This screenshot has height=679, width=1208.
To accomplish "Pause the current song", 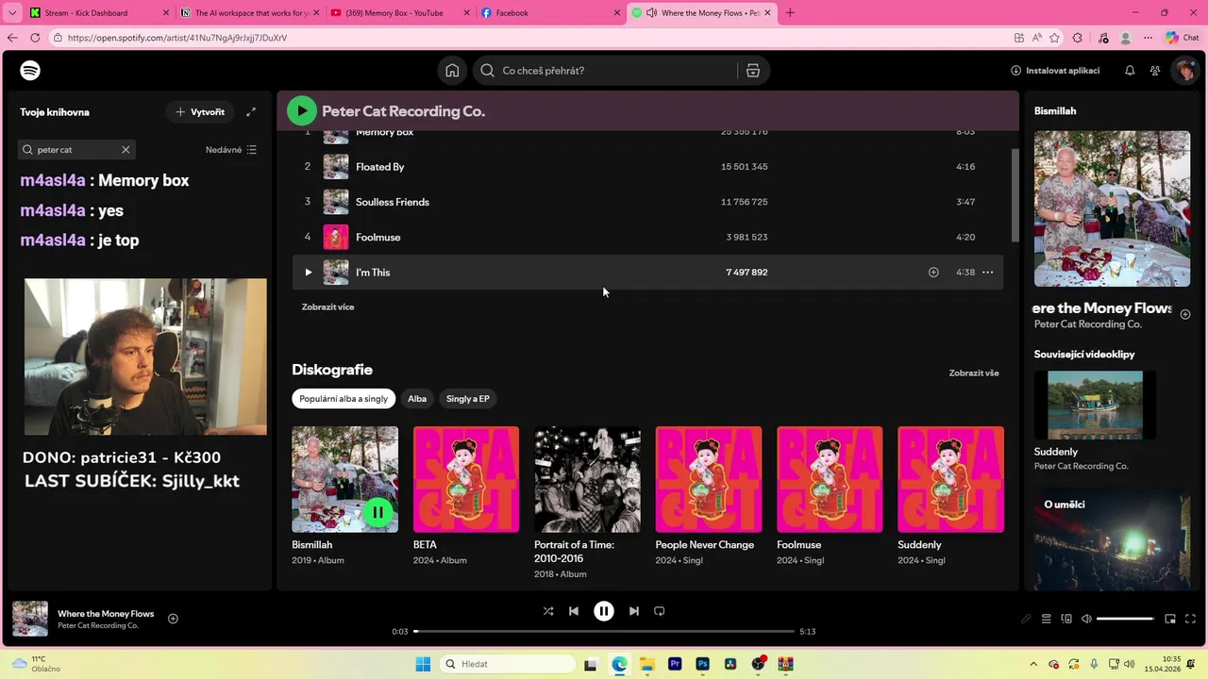I will click(604, 611).
